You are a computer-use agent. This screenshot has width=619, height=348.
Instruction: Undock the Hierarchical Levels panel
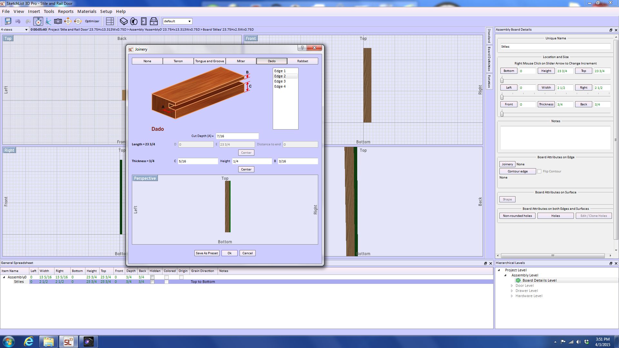click(611, 263)
